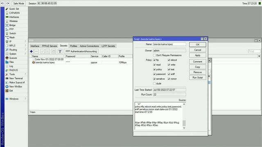
Task: Open the Switch section
Action: [x=13, y=33]
